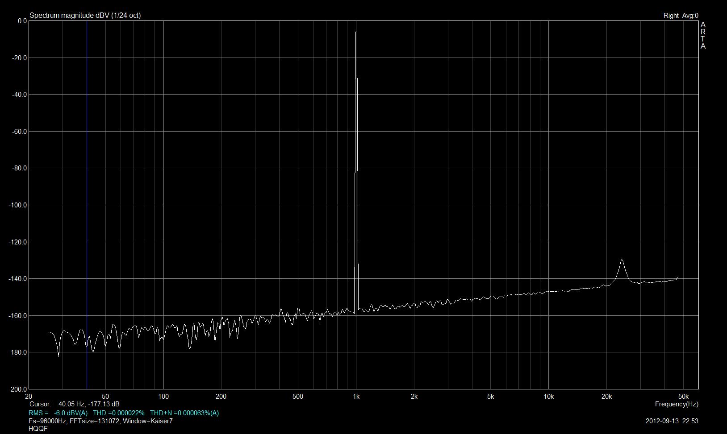Click the "0.0" y-axis label
This screenshot has width=727, height=434.
click(22, 21)
